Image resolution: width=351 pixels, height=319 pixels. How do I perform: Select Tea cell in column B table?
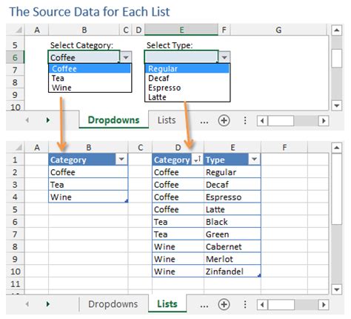tap(88, 185)
